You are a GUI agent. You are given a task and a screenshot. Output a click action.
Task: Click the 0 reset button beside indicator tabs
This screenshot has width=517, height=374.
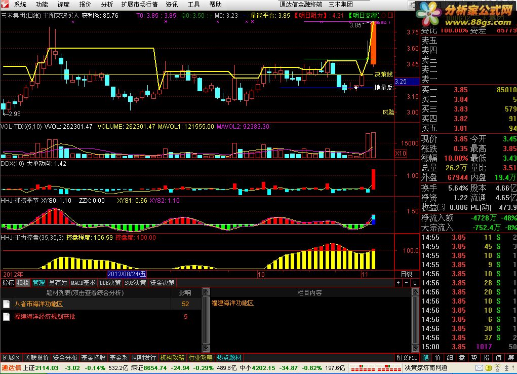(415, 283)
